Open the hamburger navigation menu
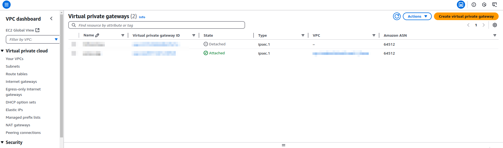The width and height of the screenshot is (503, 148). tap(7, 5)
